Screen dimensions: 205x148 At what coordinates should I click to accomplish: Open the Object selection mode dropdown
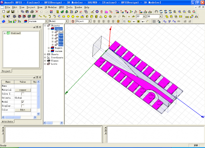pos(89,21)
